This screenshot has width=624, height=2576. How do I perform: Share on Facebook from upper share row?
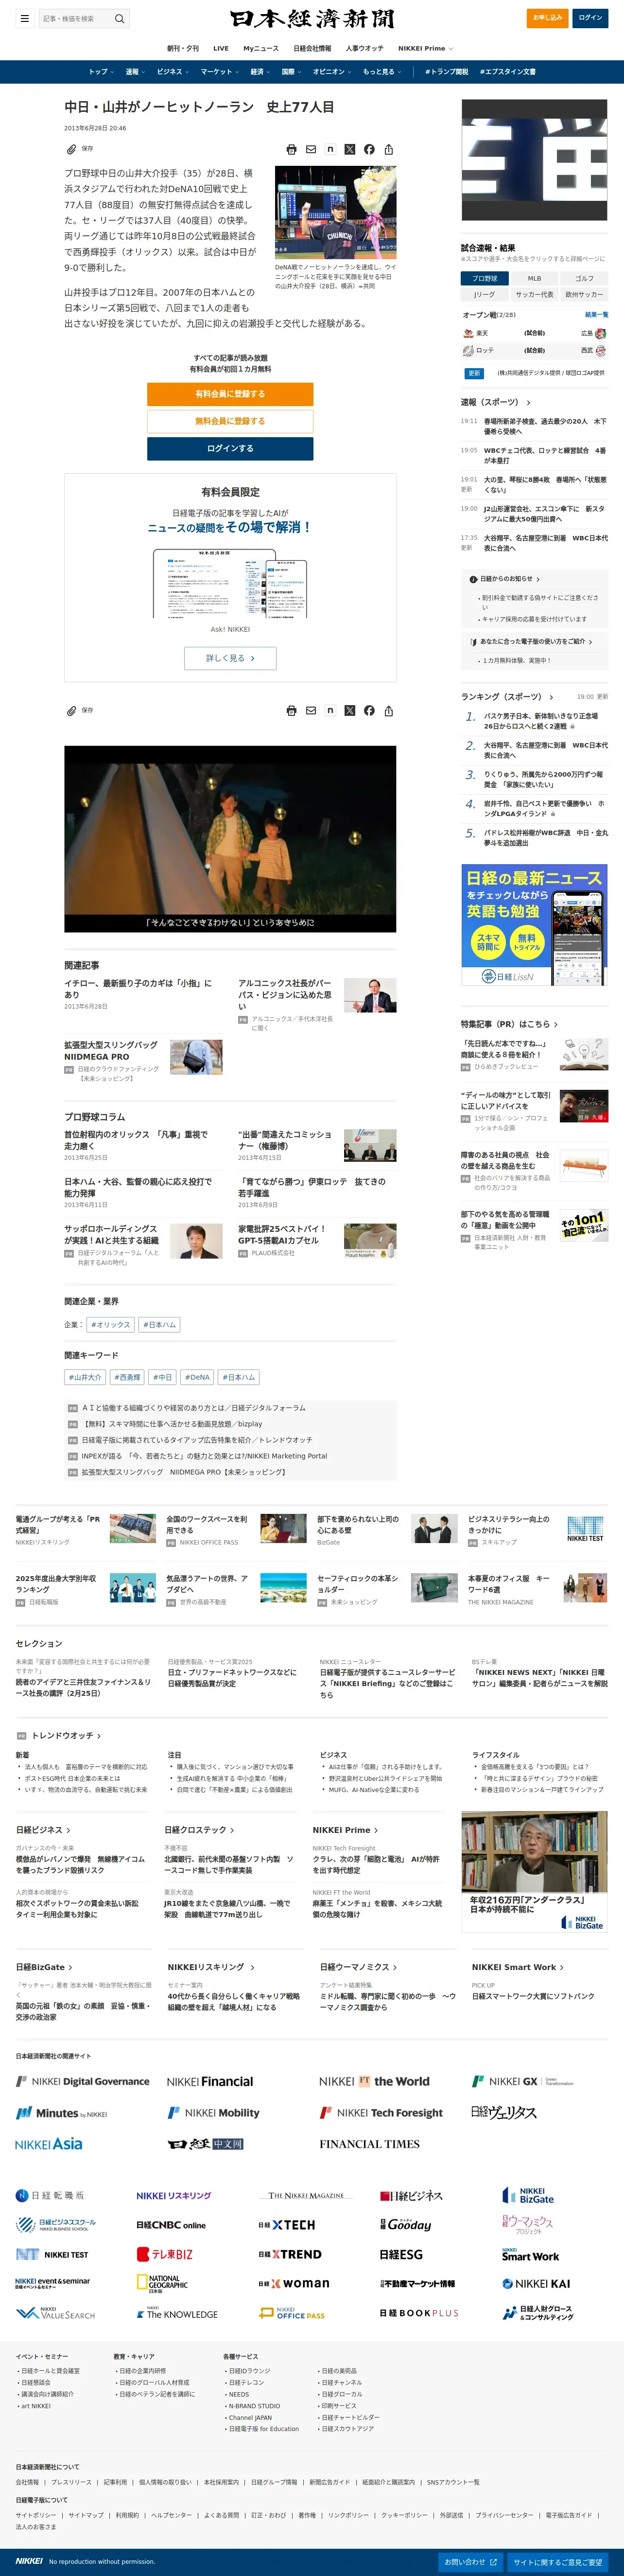coord(369,149)
